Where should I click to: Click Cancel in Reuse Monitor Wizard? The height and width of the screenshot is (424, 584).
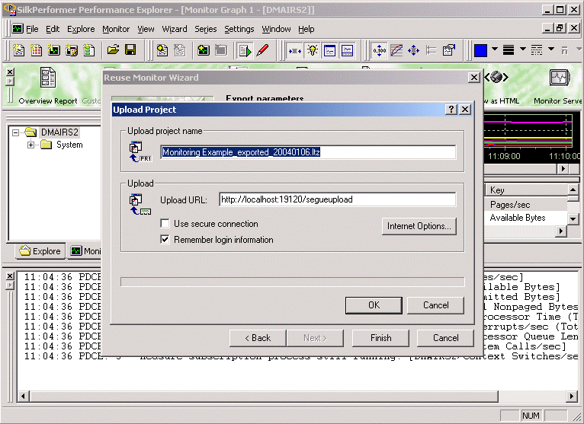[x=445, y=338]
